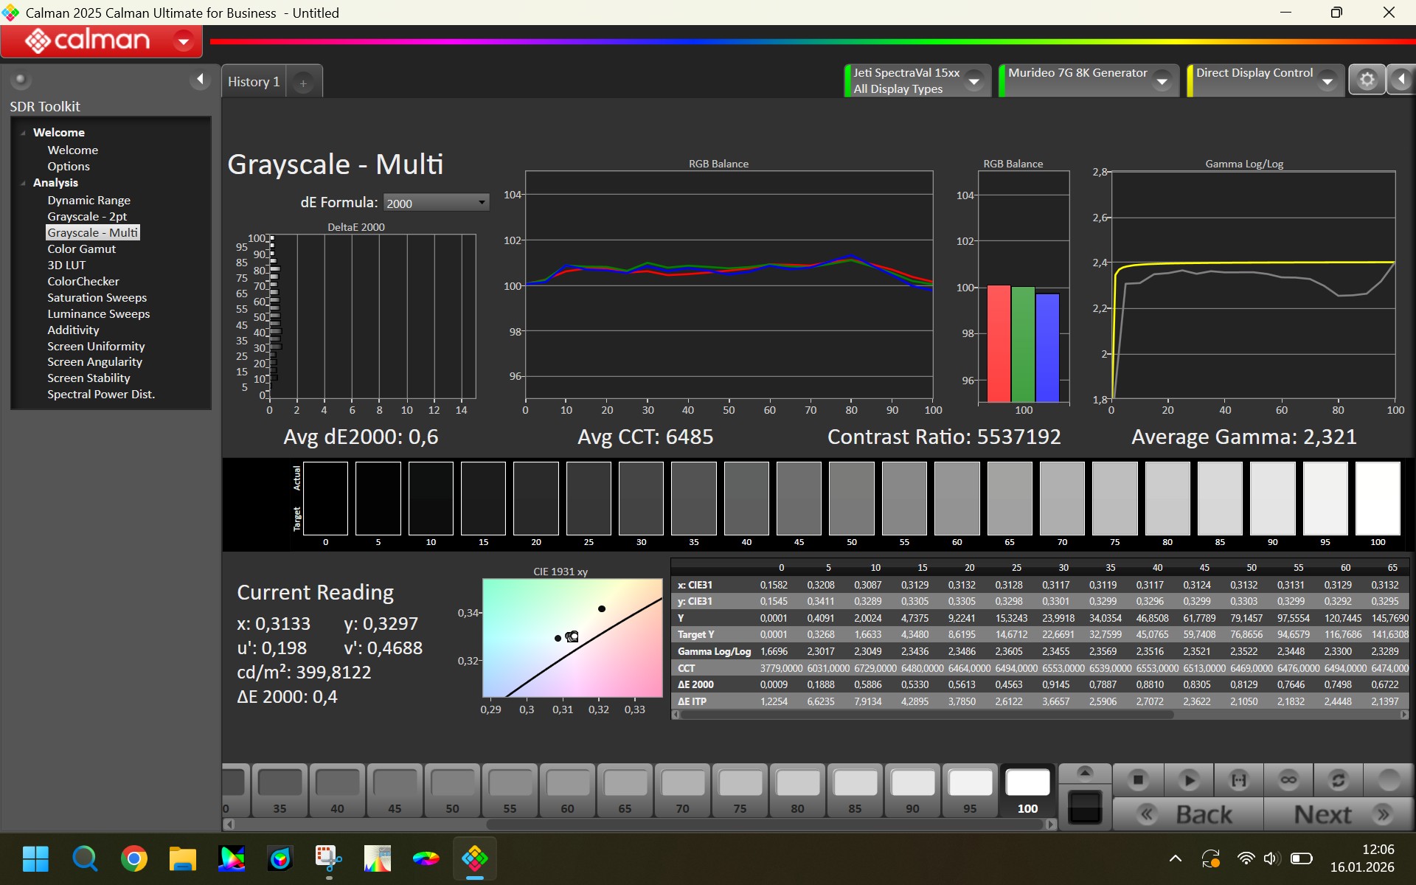1416x885 pixels.
Task: Expand the Murideo 7G 8K Generator dropdown
Action: tap(1162, 81)
